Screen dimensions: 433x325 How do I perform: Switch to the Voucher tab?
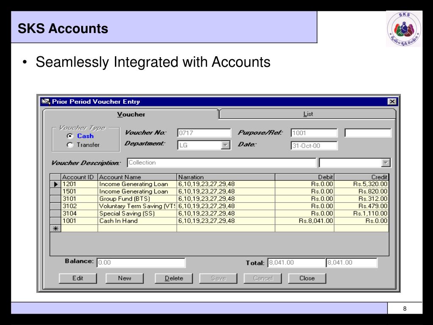coord(131,114)
